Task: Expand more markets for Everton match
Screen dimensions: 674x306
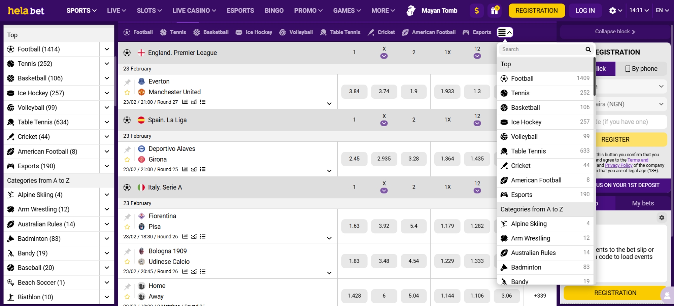Action: 329,103
